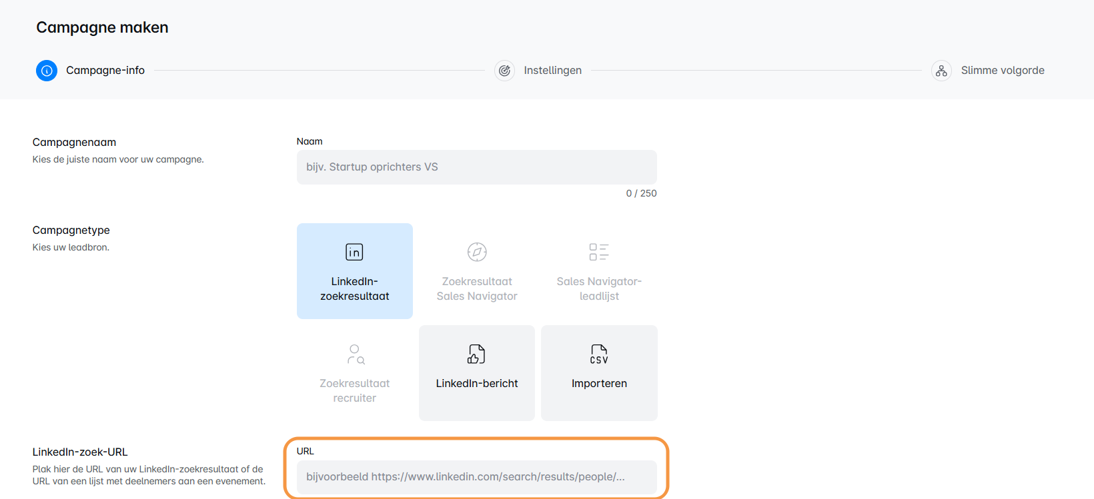Image resolution: width=1094 pixels, height=499 pixels.
Task: Click the LinkedIn-bericht thumbs-up document icon
Action: 476,354
